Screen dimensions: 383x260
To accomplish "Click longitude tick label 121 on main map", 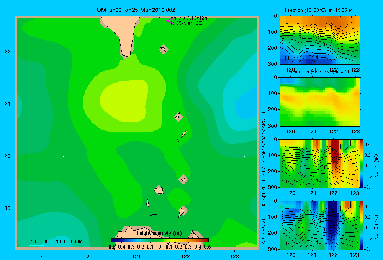I will click(x=137, y=256).
